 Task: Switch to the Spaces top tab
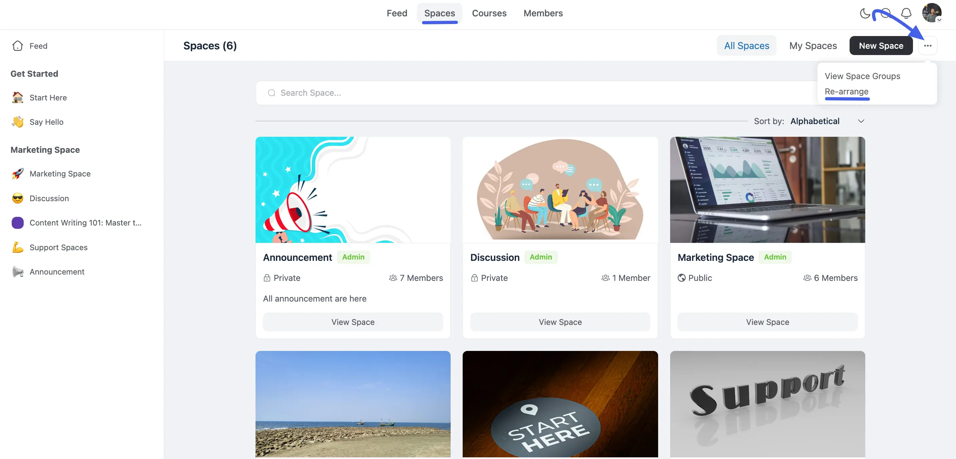(x=439, y=13)
